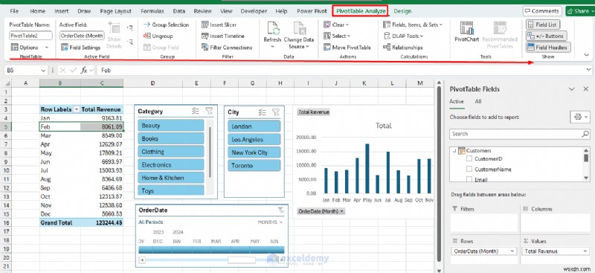Click the search magnifier in PivotTable Fields
Screen dimensions: 595x273
[585, 134]
